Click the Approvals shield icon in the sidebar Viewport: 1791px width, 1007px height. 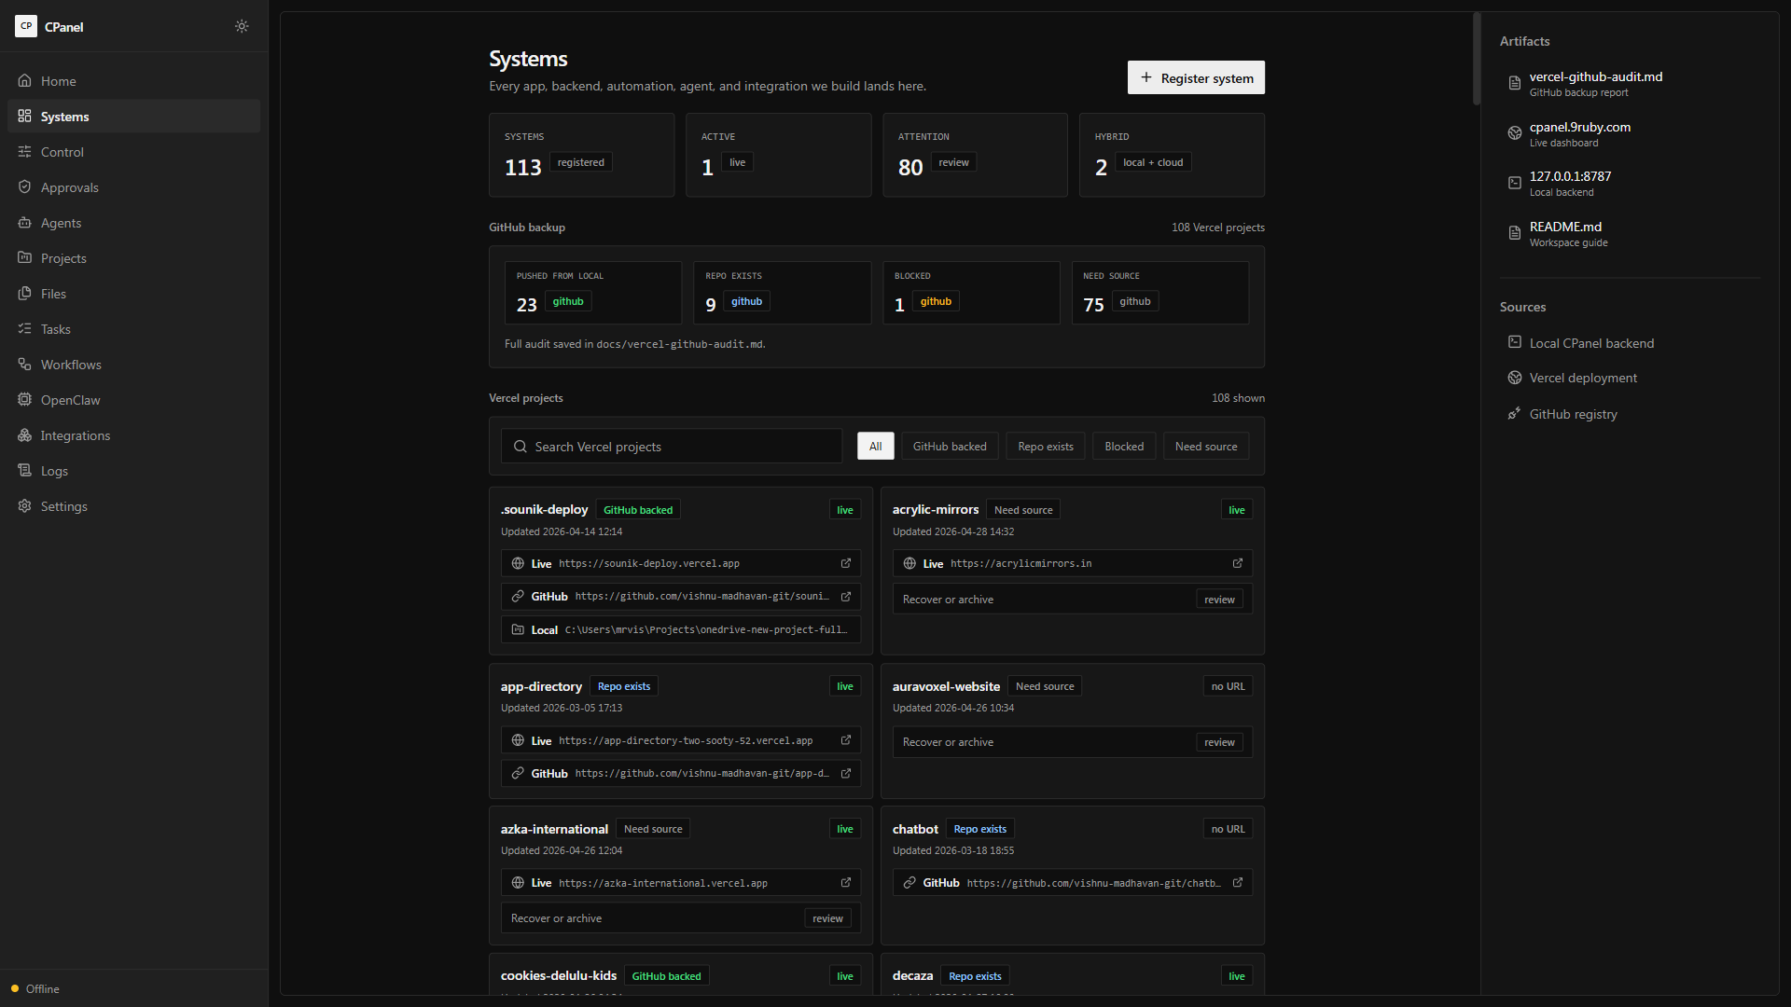25,187
